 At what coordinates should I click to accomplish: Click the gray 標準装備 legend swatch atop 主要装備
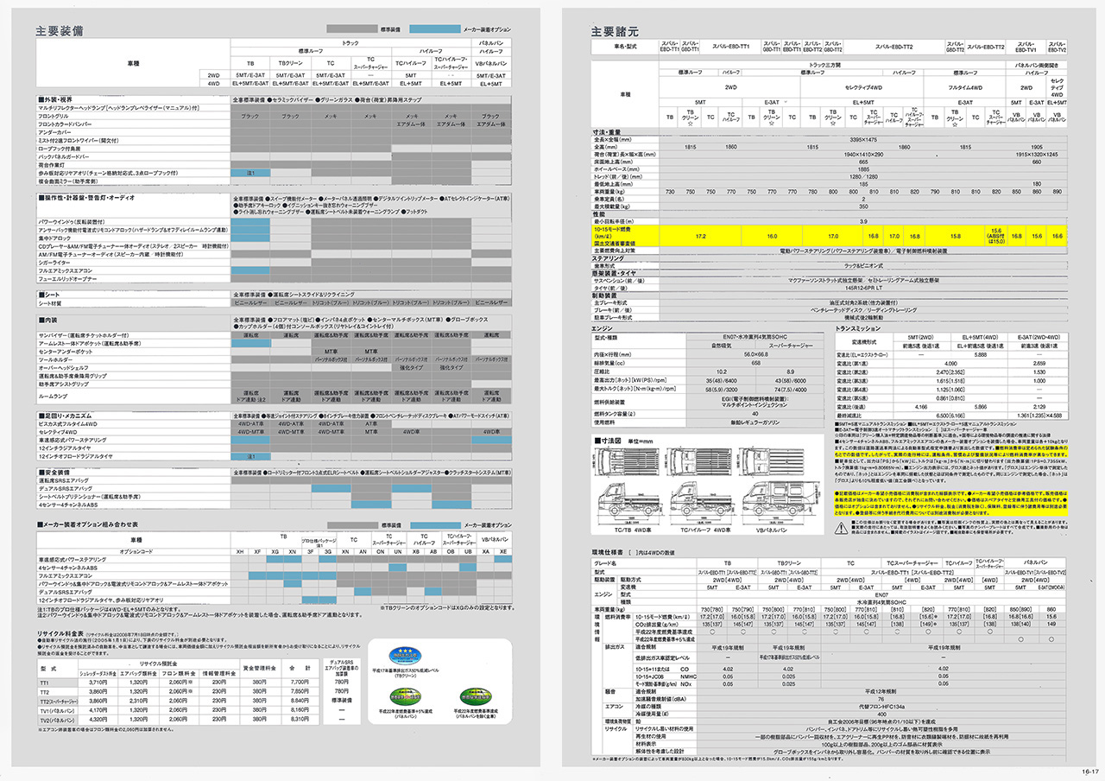(x=352, y=29)
